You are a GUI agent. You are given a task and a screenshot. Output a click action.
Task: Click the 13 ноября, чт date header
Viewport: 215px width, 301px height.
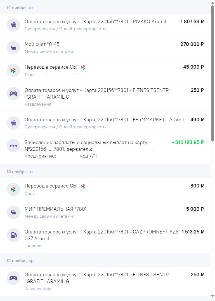20,172
